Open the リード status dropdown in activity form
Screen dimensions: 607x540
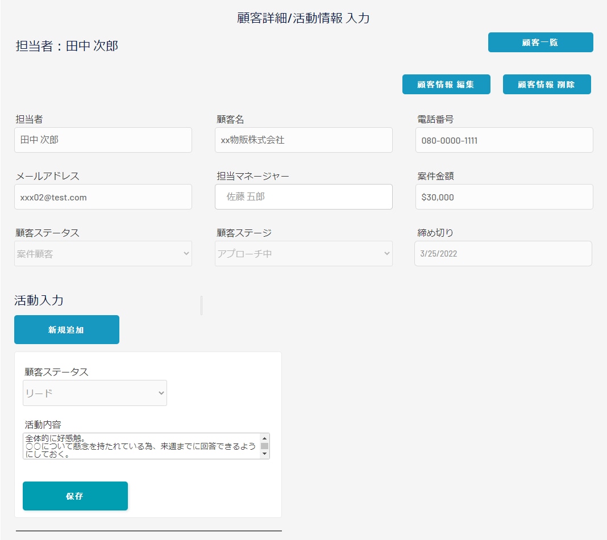click(x=95, y=393)
